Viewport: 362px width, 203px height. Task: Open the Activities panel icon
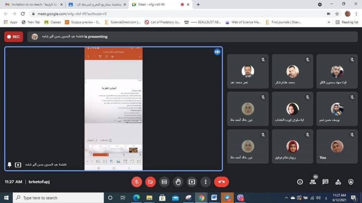tap(338, 182)
